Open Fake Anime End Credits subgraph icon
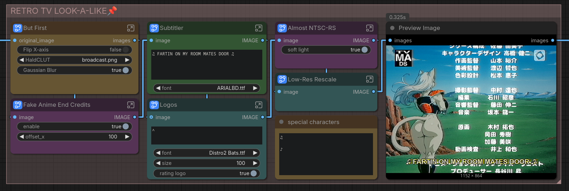569x191 pixels. pos(130,105)
